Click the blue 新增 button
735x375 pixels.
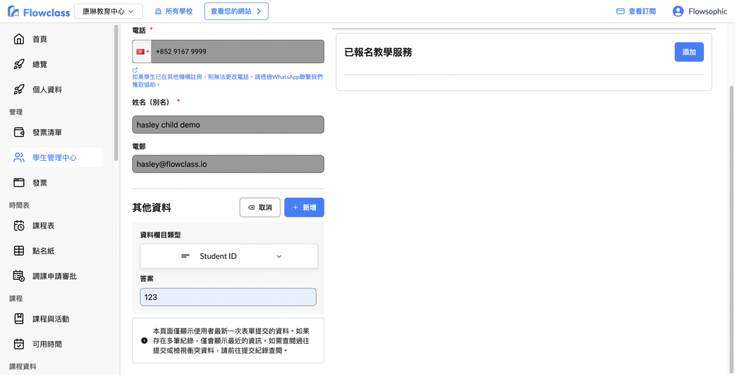[304, 208]
